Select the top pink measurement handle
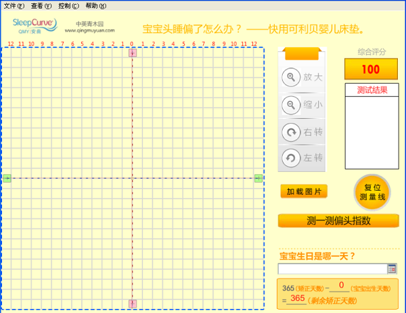 point(133,53)
